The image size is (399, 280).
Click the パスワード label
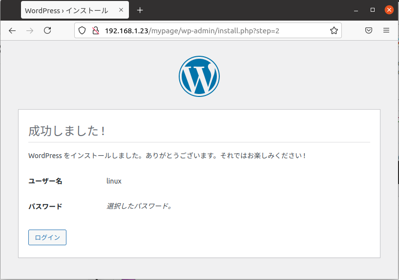pyautogui.click(x=45, y=206)
